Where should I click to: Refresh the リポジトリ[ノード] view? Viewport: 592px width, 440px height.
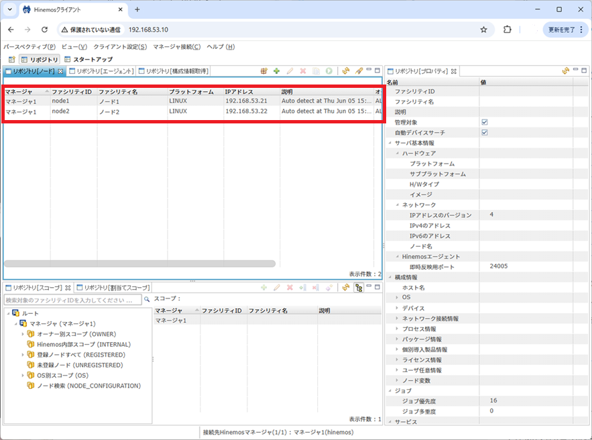click(x=346, y=70)
